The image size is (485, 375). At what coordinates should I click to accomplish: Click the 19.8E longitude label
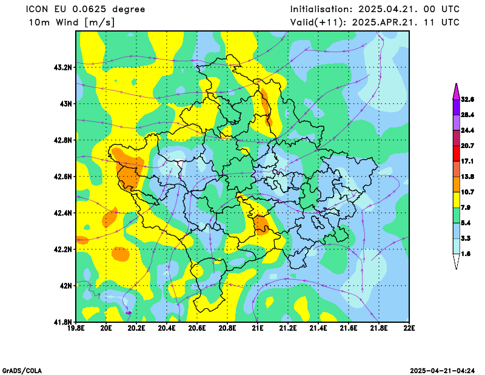76,328
